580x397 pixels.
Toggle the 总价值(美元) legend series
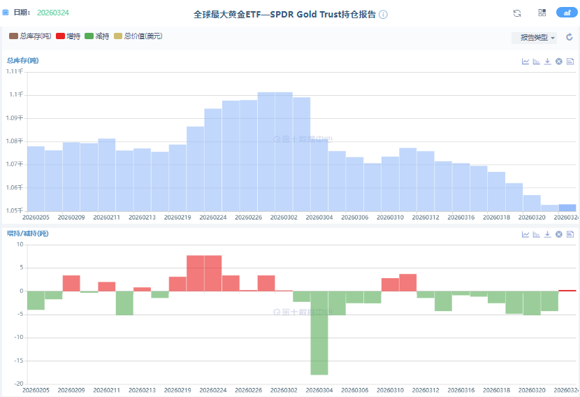point(138,36)
